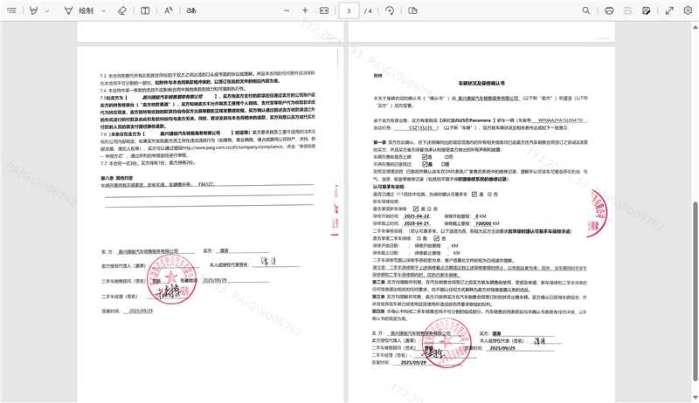The image size is (699, 403).
Task: Start Read Aloud from the toolbar
Action: (x=168, y=10)
